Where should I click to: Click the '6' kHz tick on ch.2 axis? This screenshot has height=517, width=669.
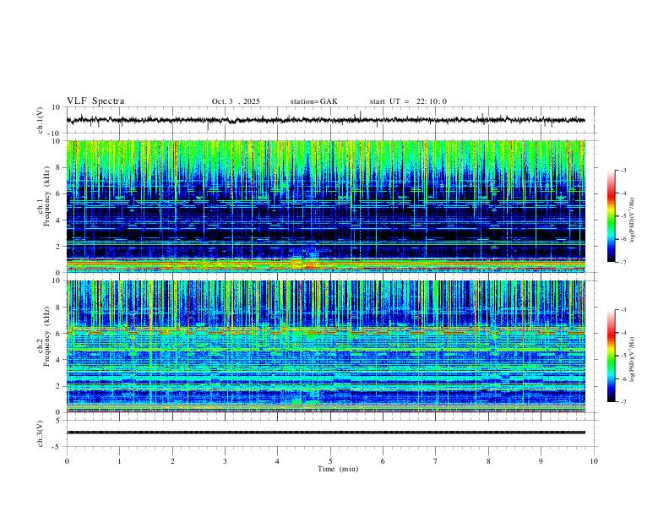tap(59, 333)
